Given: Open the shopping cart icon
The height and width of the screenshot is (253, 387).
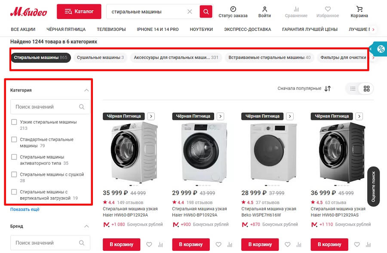Looking at the screenshot, I should (x=359, y=9).
